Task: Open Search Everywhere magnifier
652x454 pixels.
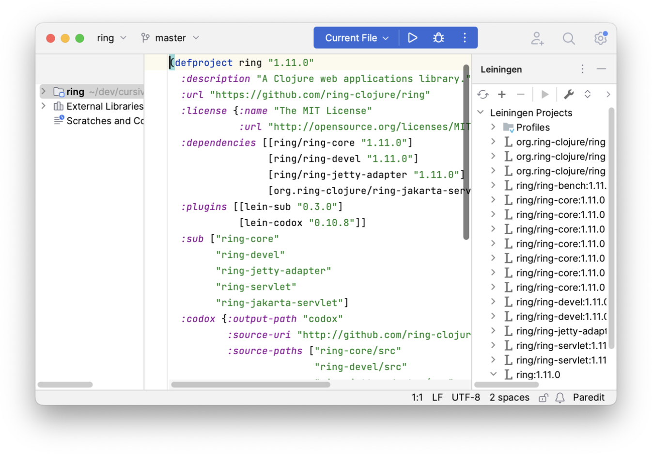Action: (x=569, y=38)
